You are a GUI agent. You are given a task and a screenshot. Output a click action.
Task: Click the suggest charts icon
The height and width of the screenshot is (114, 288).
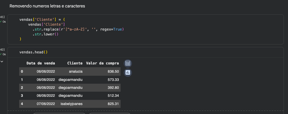coord(128,73)
